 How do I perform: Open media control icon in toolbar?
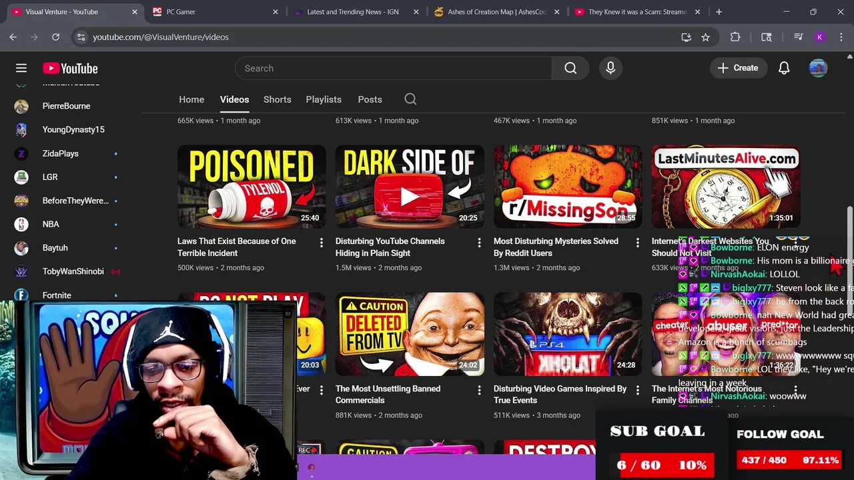[x=798, y=37]
